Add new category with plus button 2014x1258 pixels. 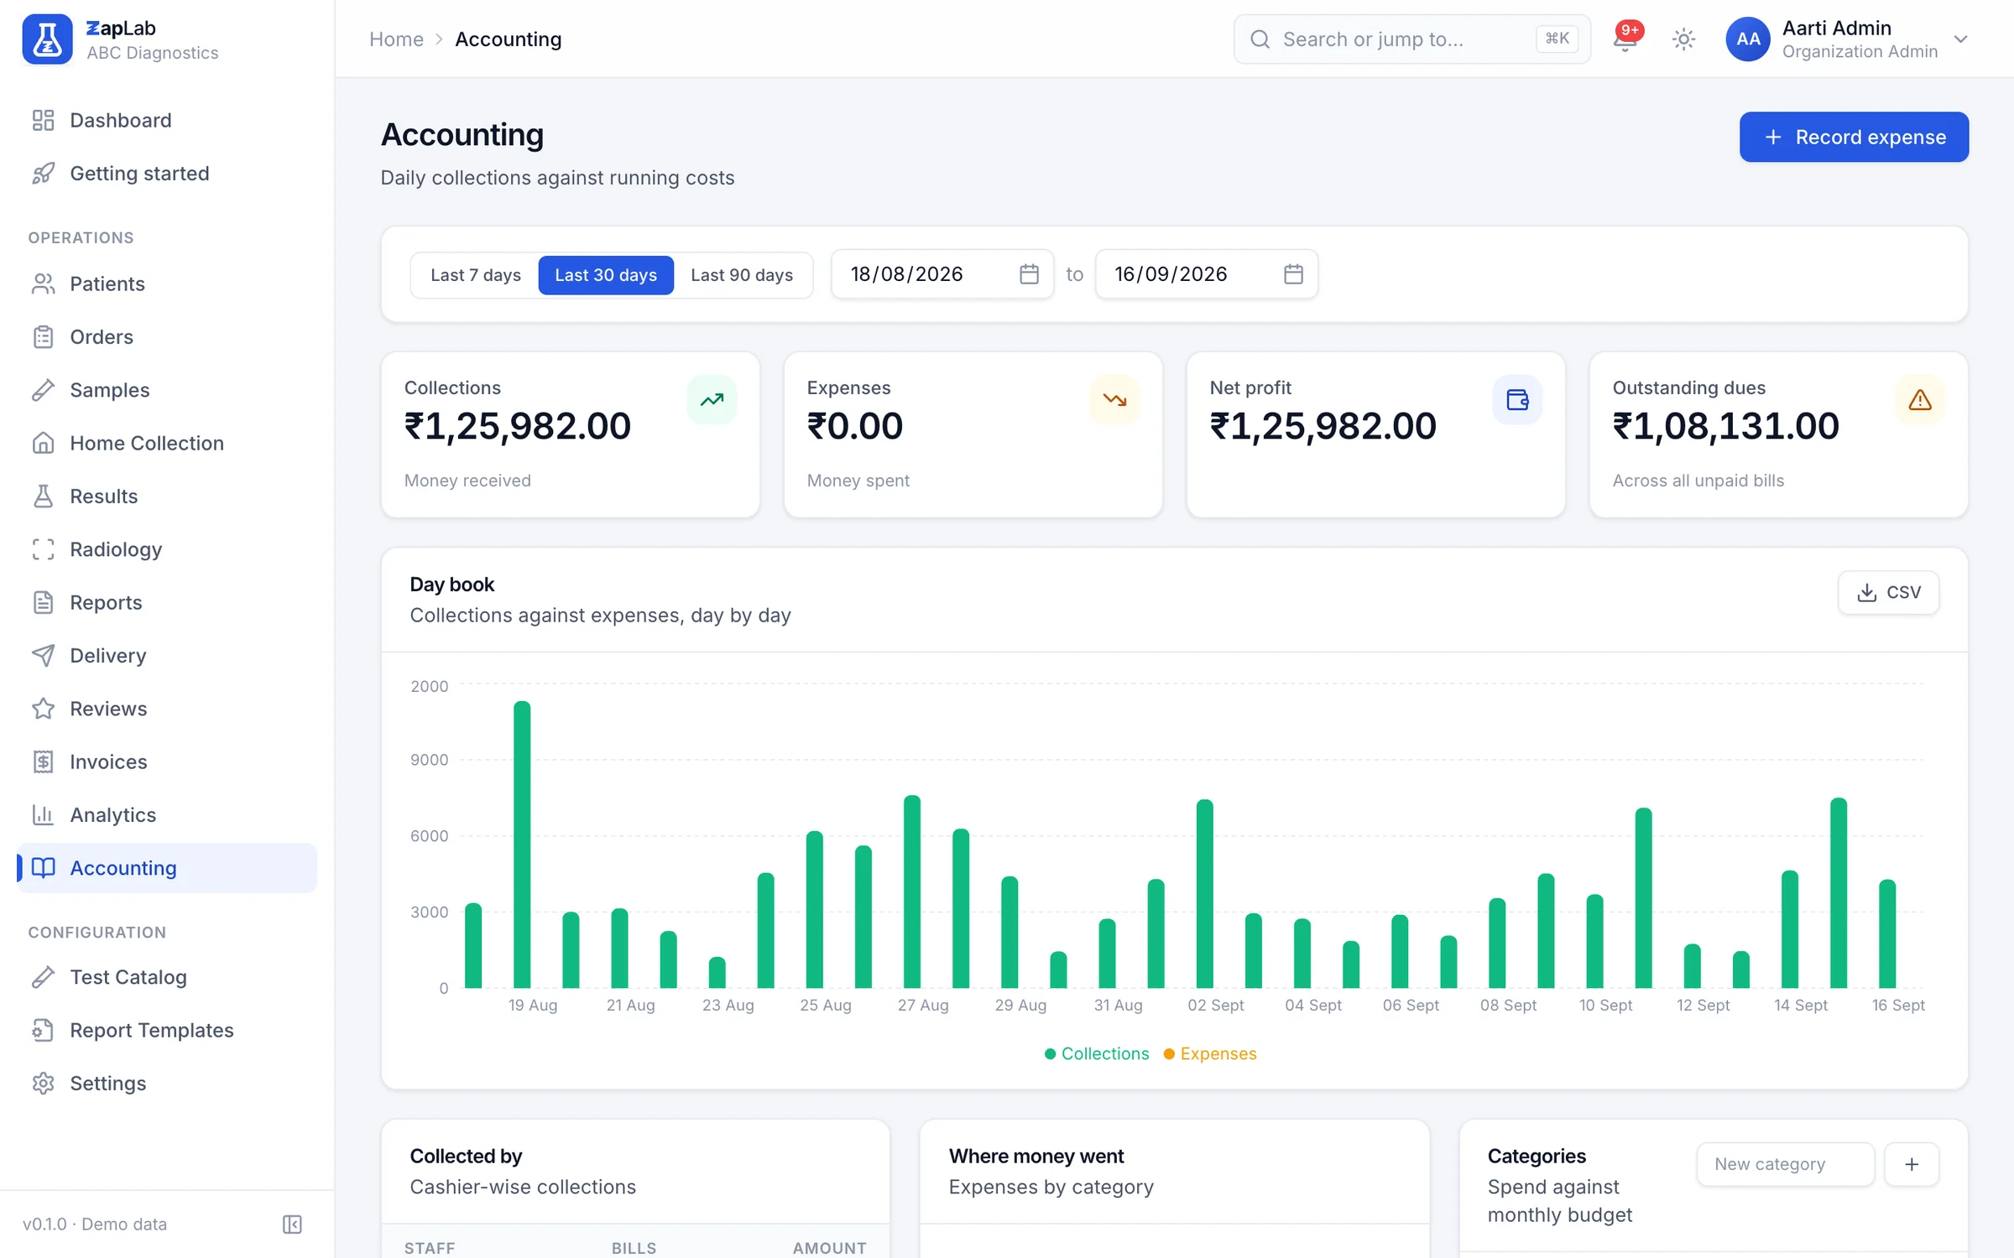[x=1912, y=1164]
